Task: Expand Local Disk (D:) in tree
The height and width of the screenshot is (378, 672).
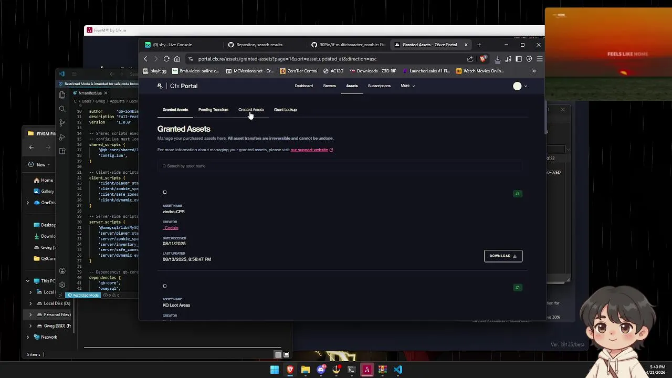Action: pos(30,303)
